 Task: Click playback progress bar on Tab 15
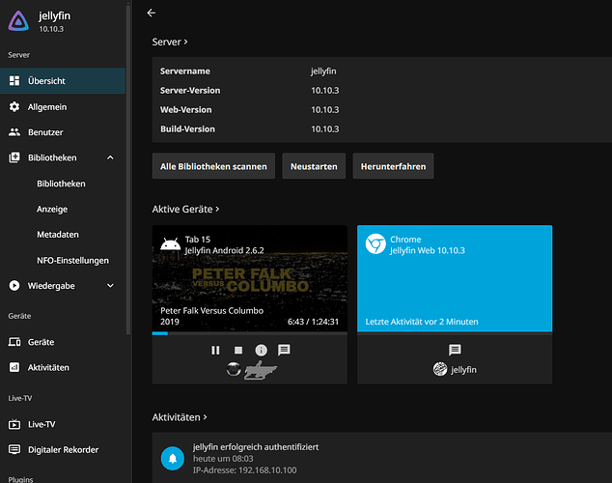pyautogui.click(x=250, y=333)
